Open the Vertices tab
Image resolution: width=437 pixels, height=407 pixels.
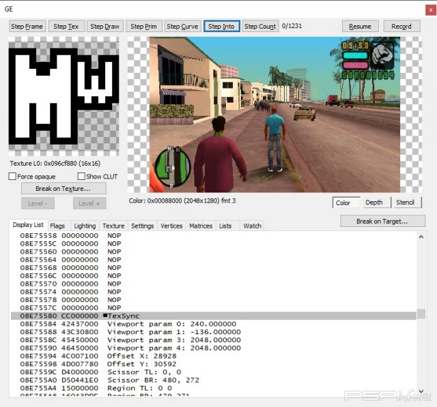171,226
